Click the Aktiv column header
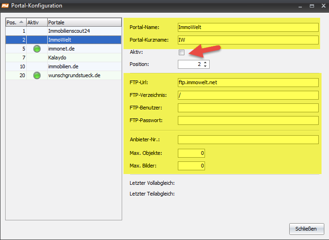This screenshot has height=240, width=329. click(x=37, y=22)
